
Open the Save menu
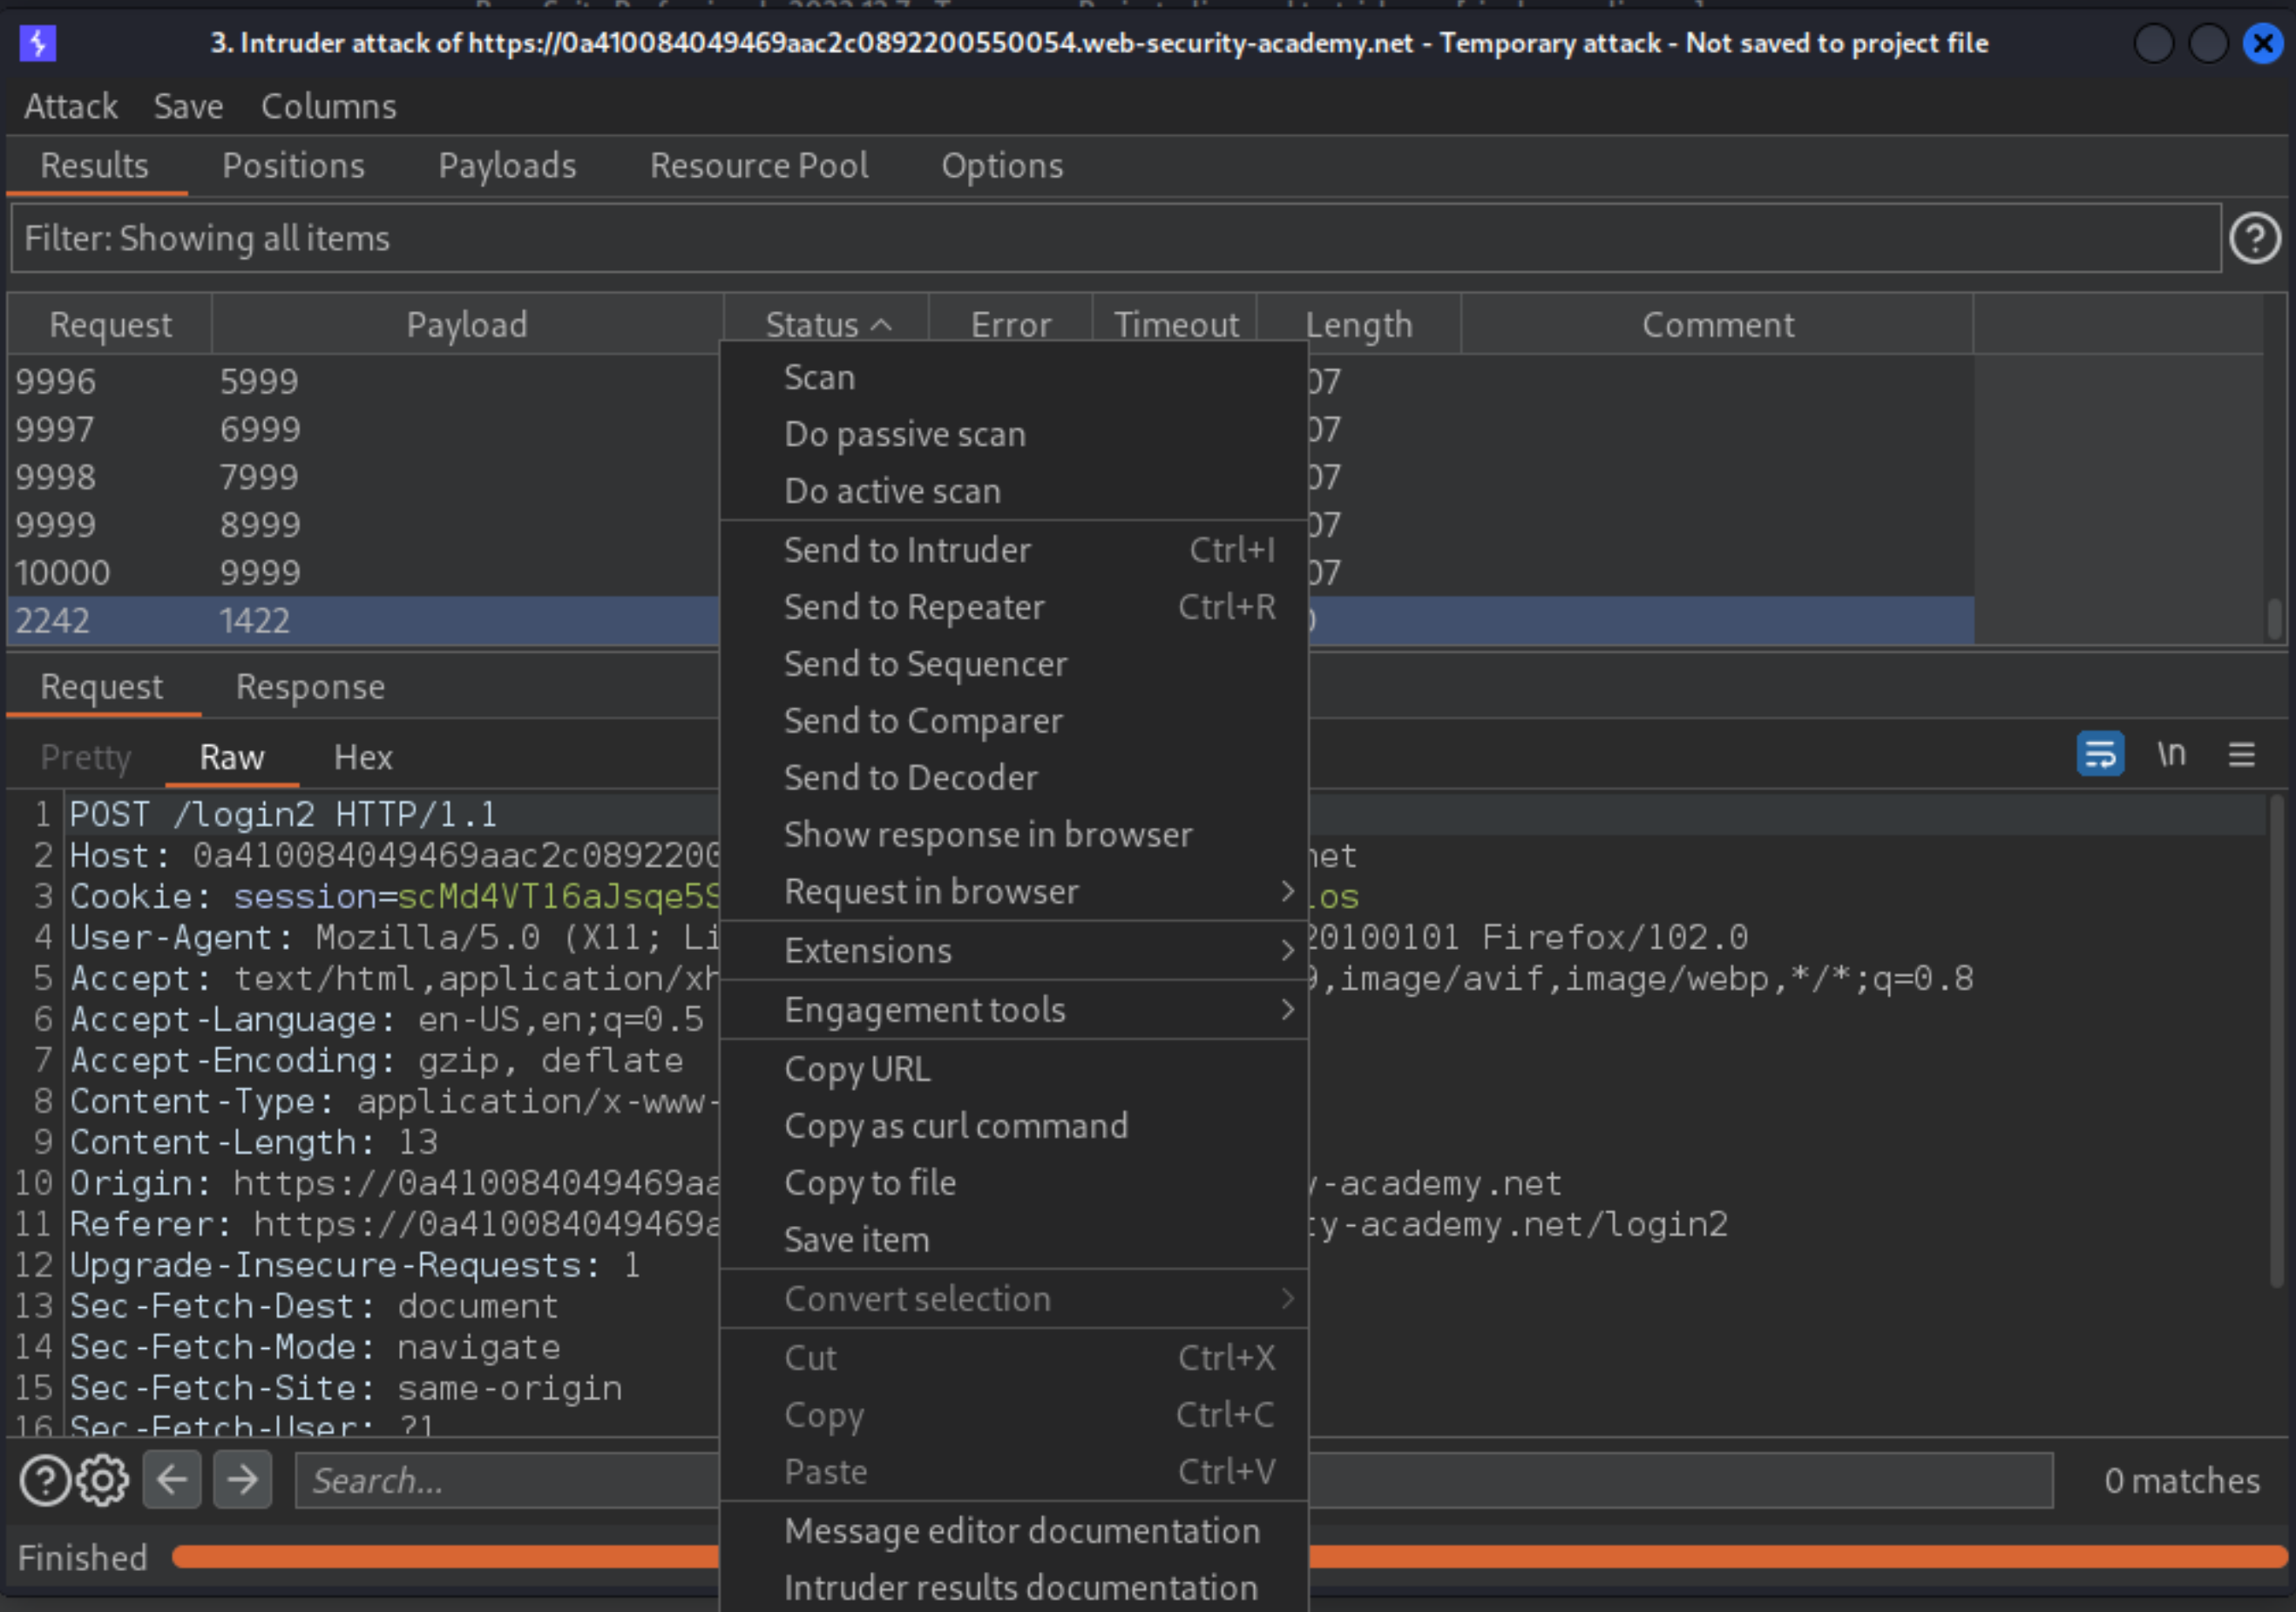pos(188,106)
